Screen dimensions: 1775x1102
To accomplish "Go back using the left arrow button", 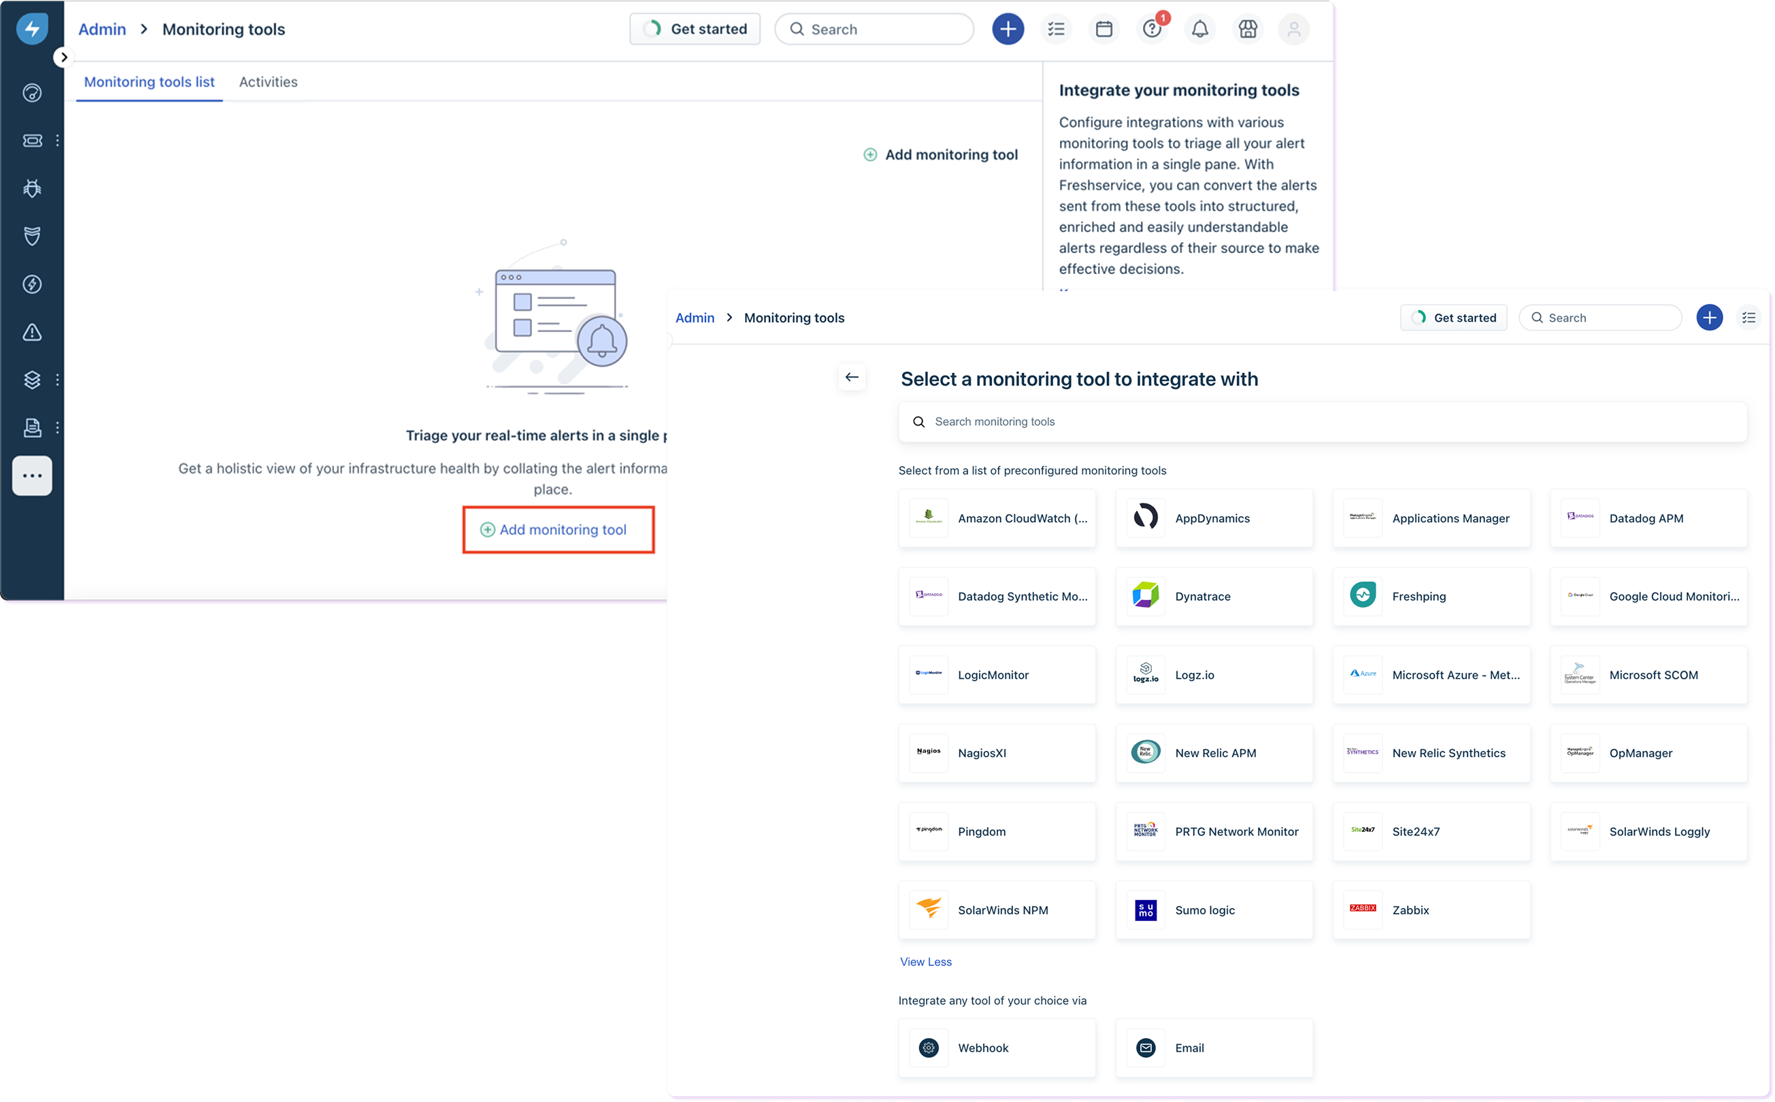I will tap(851, 378).
